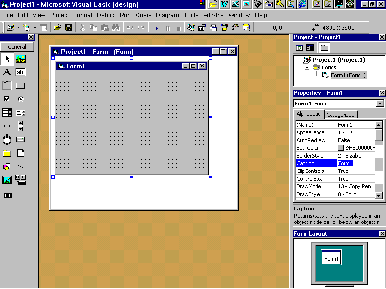386x289 pixels.
Task: Select the OLE container tool
Action: [7, 194]
